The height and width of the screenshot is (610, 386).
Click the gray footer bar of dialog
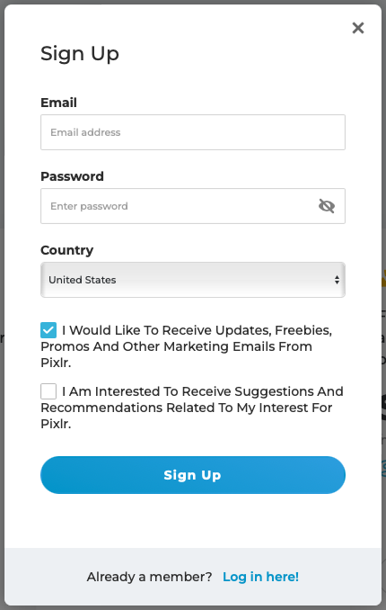click(193, 577)
